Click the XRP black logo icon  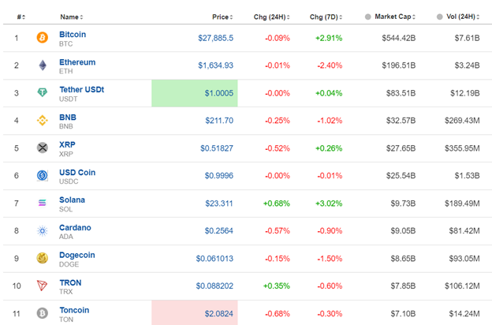click(x=43, y=148)
